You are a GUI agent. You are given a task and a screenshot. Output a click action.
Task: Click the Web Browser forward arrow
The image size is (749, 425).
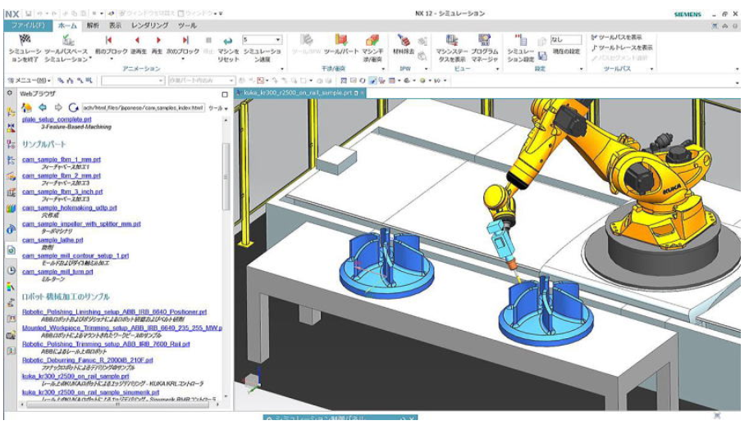point(57,108)
